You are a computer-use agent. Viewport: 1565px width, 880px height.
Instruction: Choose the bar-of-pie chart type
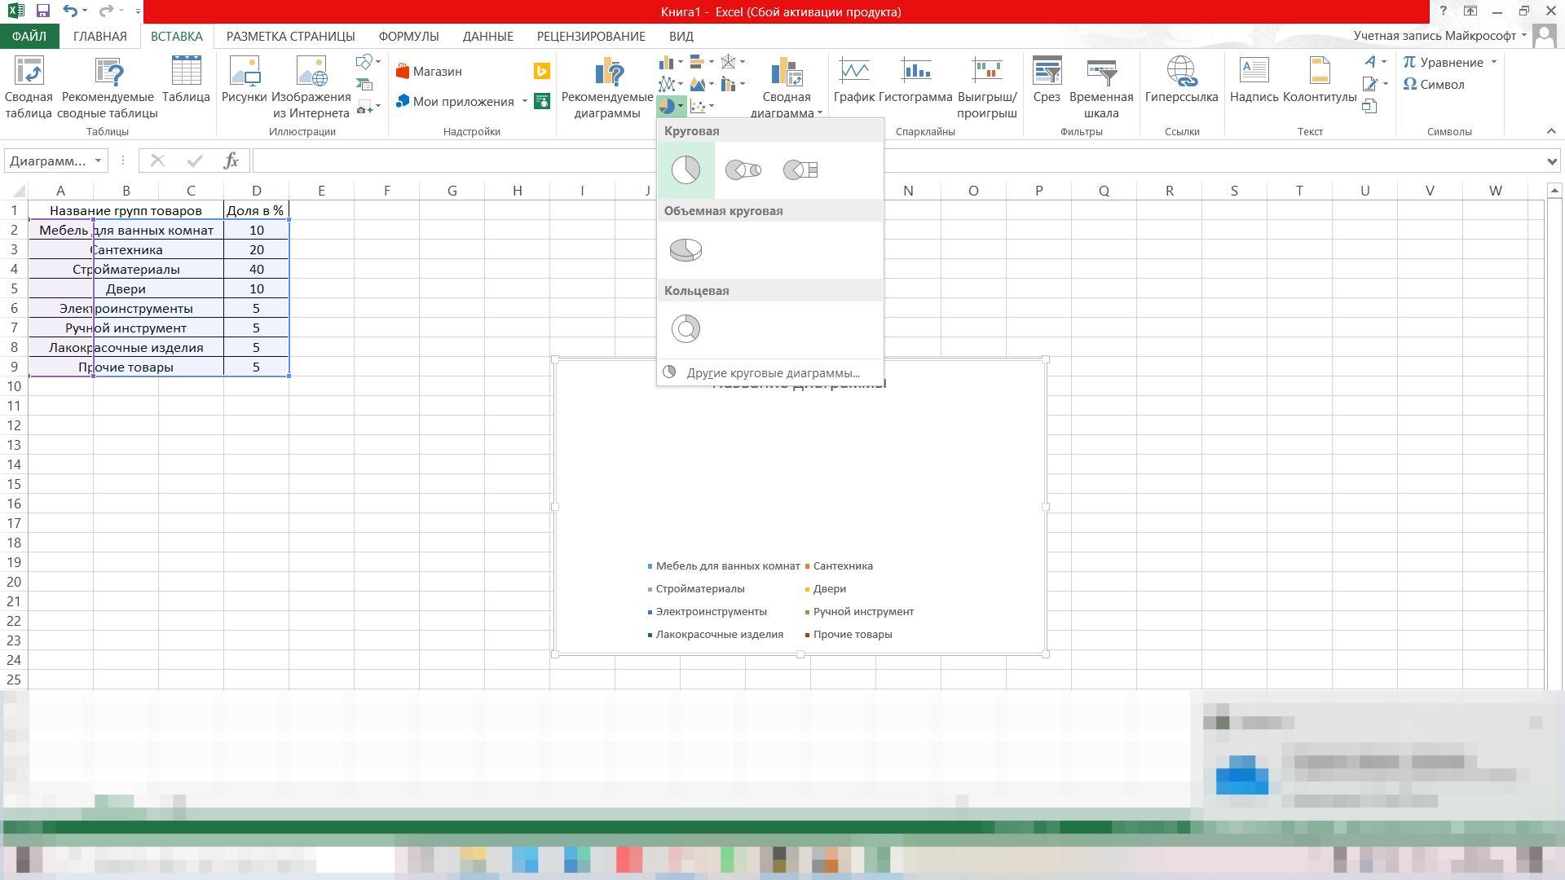pyautogui.click(x=800, y=169)
